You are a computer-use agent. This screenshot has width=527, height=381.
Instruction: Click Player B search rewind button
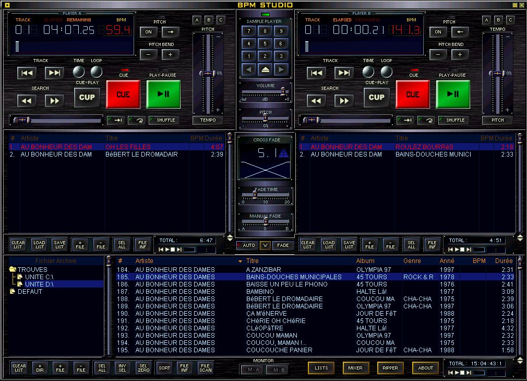[317, 101]
